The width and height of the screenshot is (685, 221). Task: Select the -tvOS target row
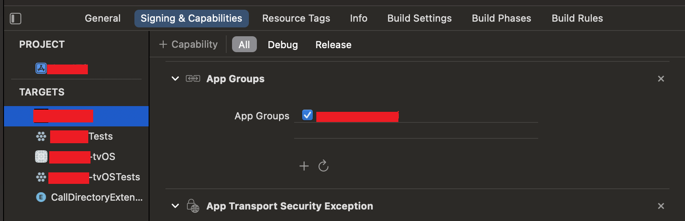point(76,157)
